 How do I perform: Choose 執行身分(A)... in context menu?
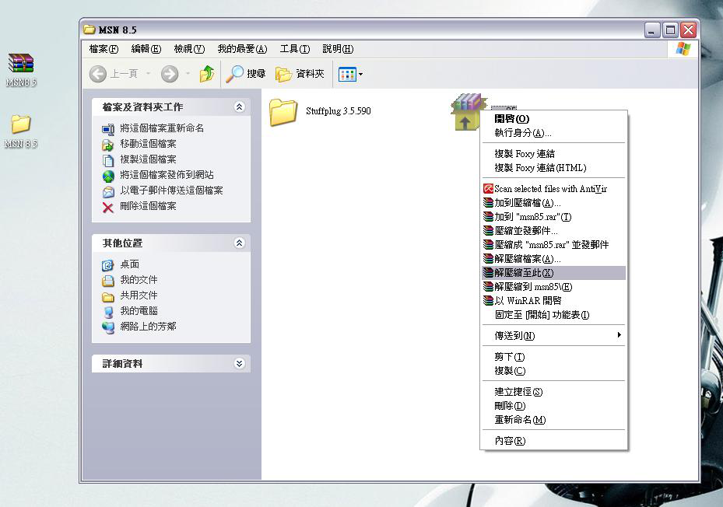tap(553, 133)
